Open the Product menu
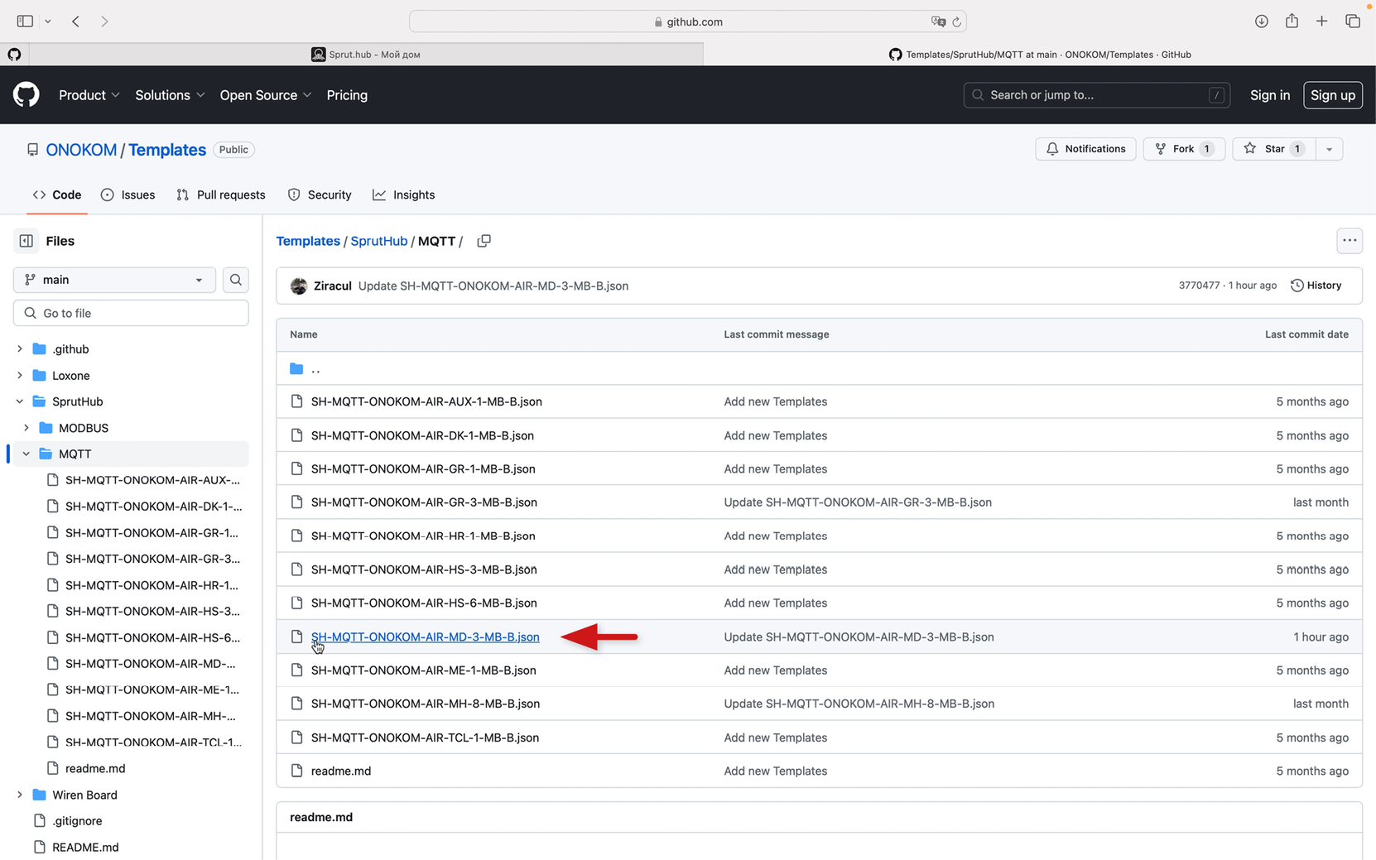This screenshot has height=860, width=1376. pyautogui.click(x=89, y=95)
